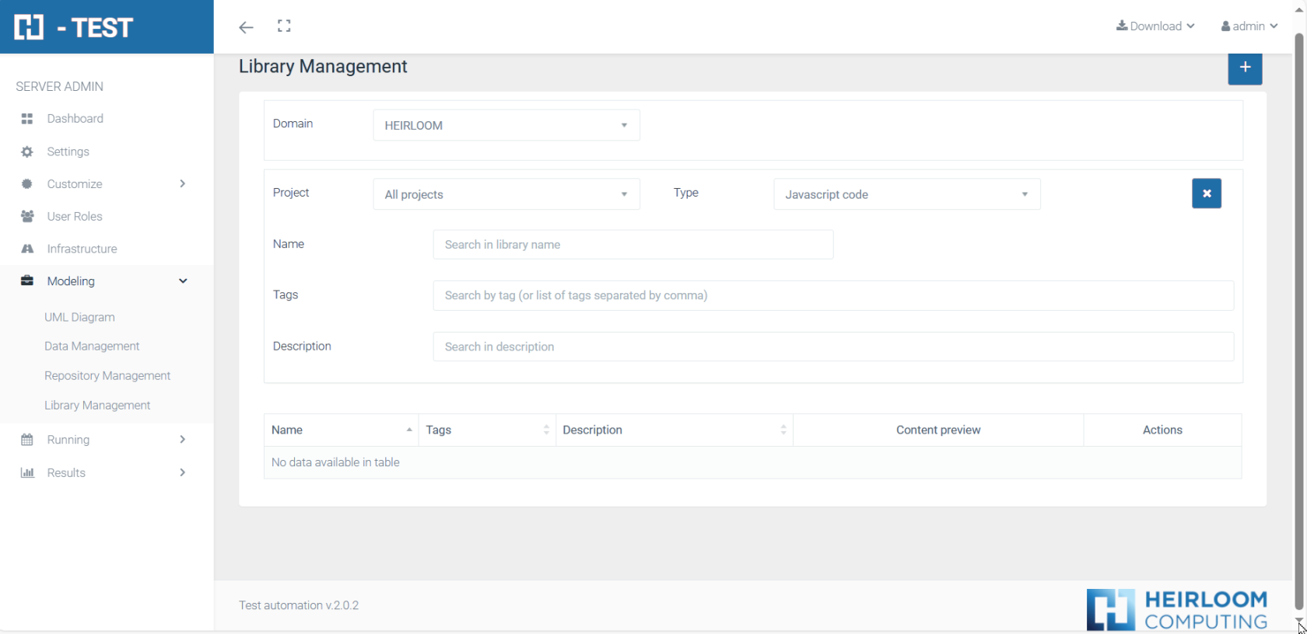Viewport: 1307px width, 634px height.
Task: Open the Domain dropdown showing HEIRLOOM
Action: click(x=506, y=125)
